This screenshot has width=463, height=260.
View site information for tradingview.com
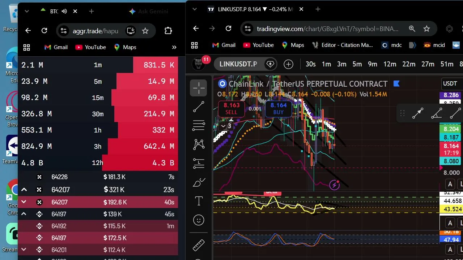(x=247, y=29)
